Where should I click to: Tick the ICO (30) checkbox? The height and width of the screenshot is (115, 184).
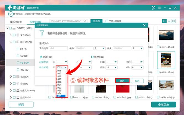click(x=18, y=56)
